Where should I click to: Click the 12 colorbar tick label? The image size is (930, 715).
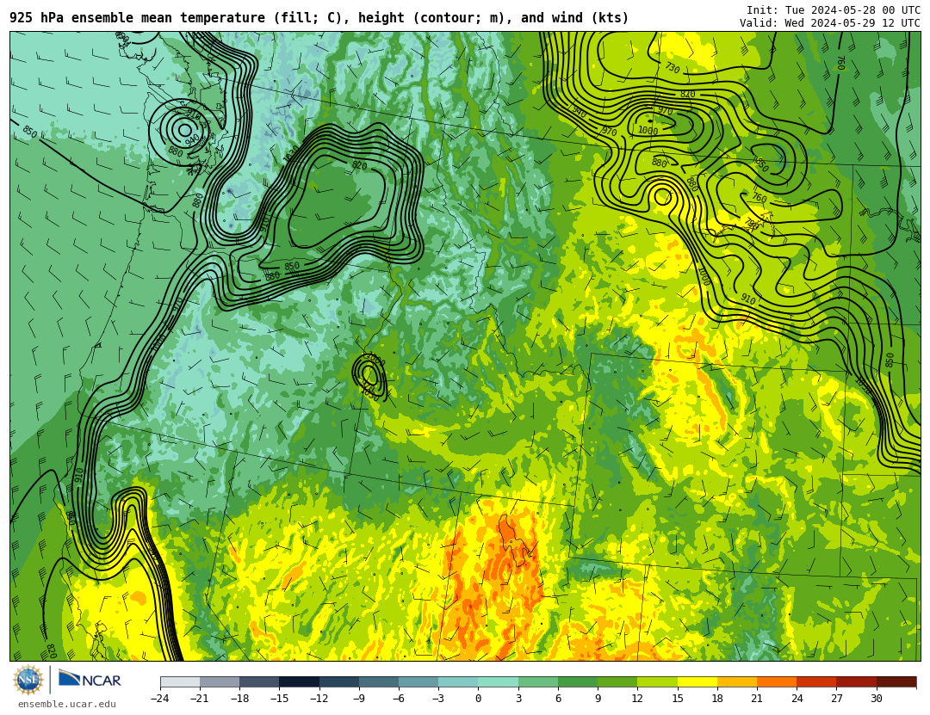point(637,699)
